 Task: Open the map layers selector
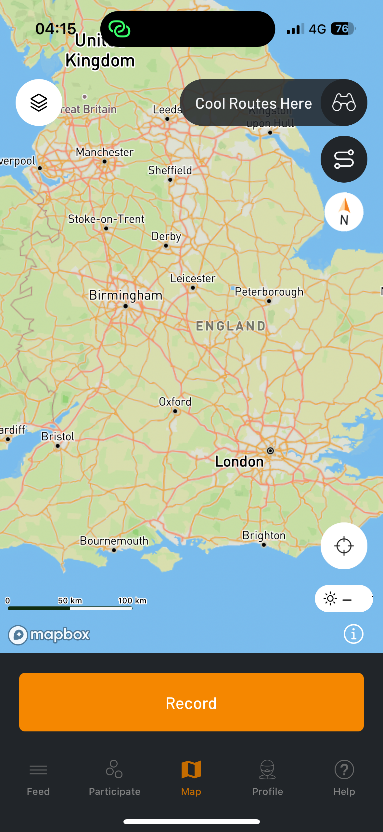(39, 103)
